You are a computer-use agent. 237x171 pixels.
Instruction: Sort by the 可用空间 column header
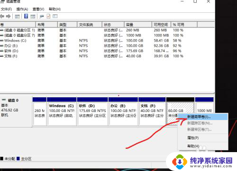click(161, 25)
